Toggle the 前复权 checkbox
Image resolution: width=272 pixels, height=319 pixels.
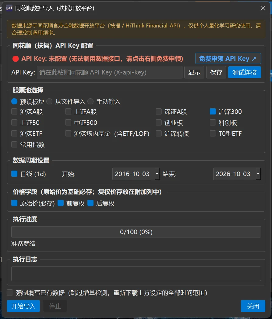tap(61, 203)
